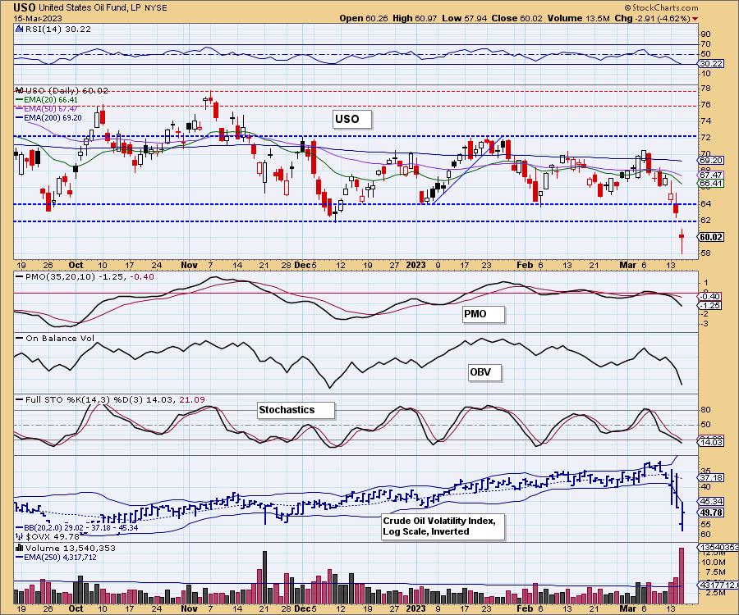Click the 13540353 volume value tag
The image size is (739, 615).
[718, 548]
